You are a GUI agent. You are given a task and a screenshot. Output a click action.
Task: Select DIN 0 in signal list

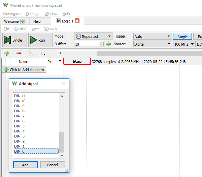click(x=36, y=151)
